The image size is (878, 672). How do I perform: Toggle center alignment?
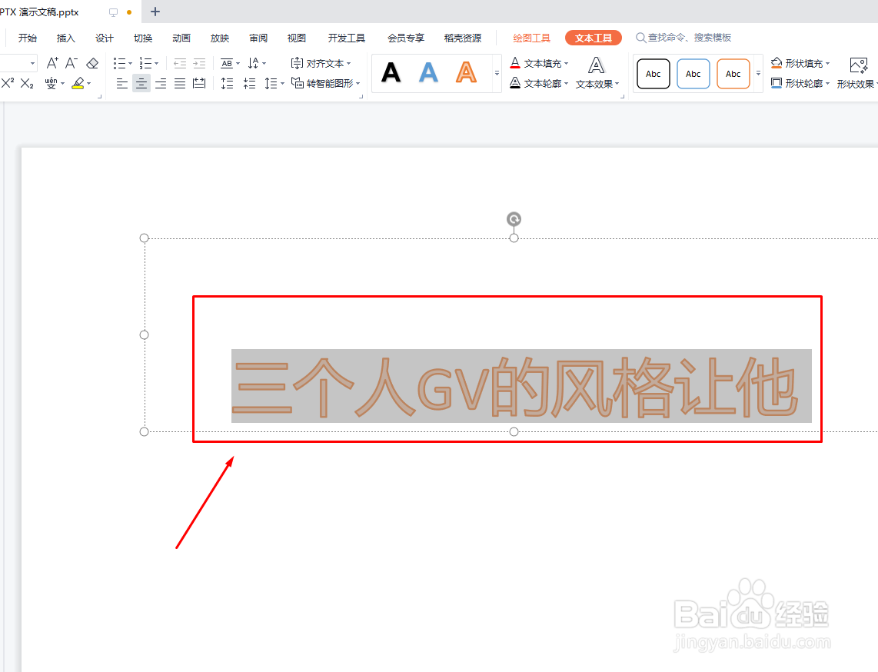[141, 84]
